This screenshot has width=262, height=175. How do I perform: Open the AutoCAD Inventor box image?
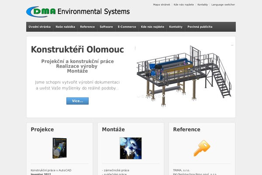60,148
